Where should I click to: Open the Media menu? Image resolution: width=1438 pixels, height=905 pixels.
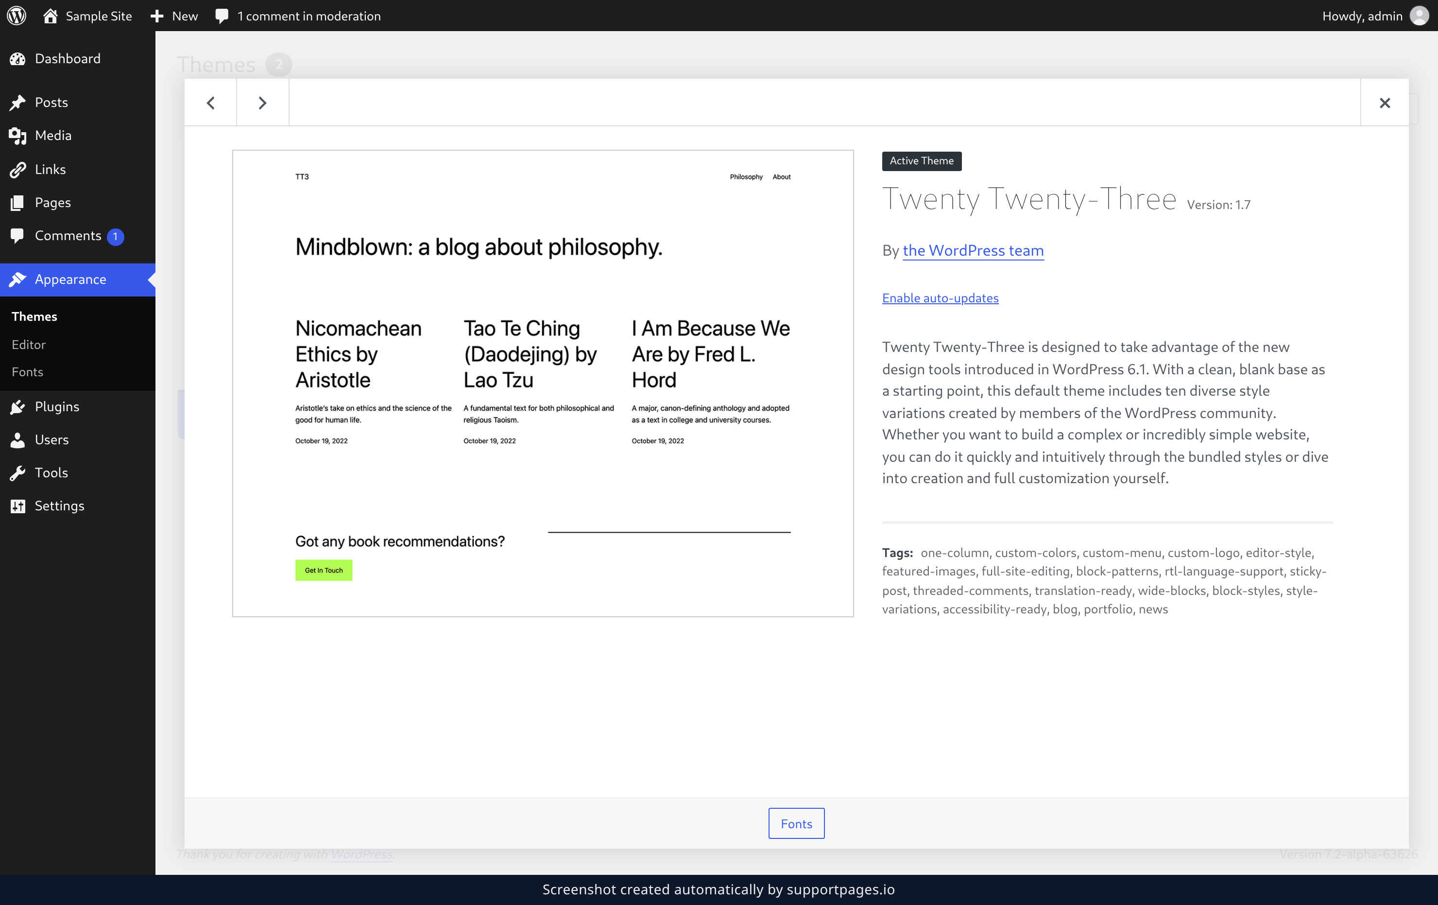(78, 136)
